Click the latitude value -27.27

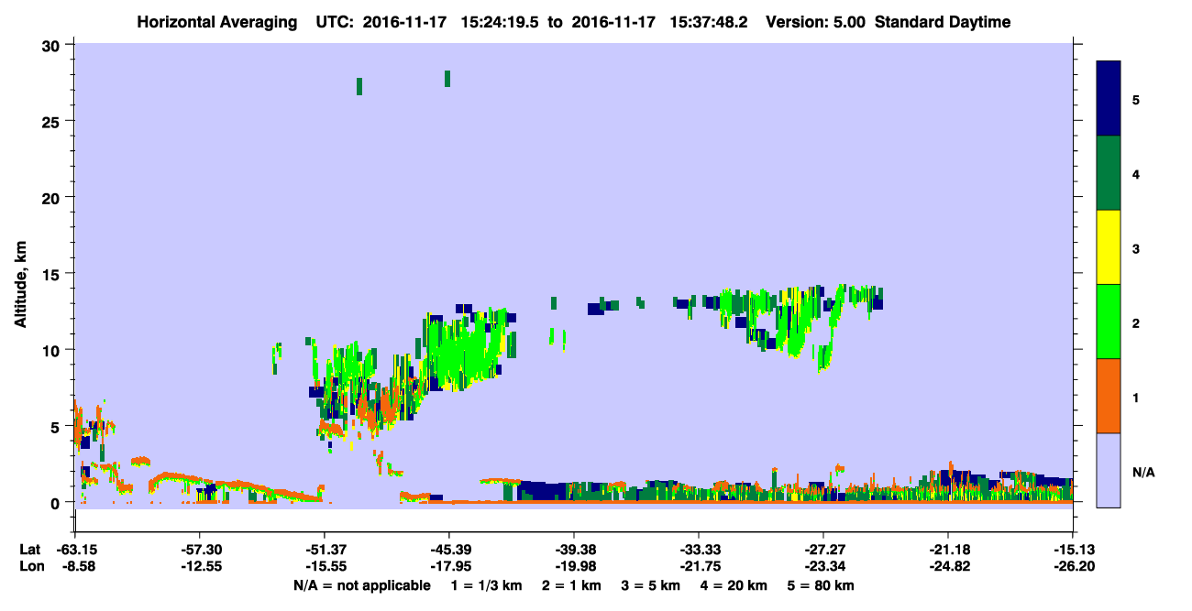tap(823, 550)
